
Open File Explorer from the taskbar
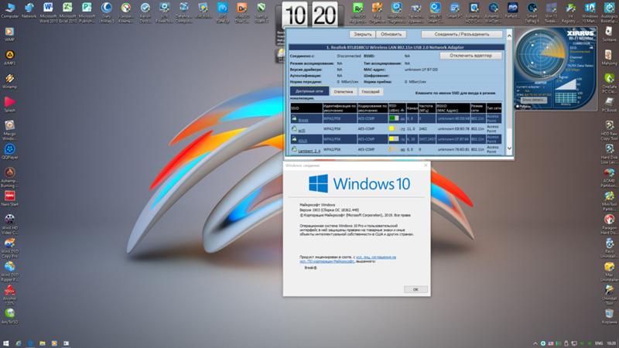(43, 343)
